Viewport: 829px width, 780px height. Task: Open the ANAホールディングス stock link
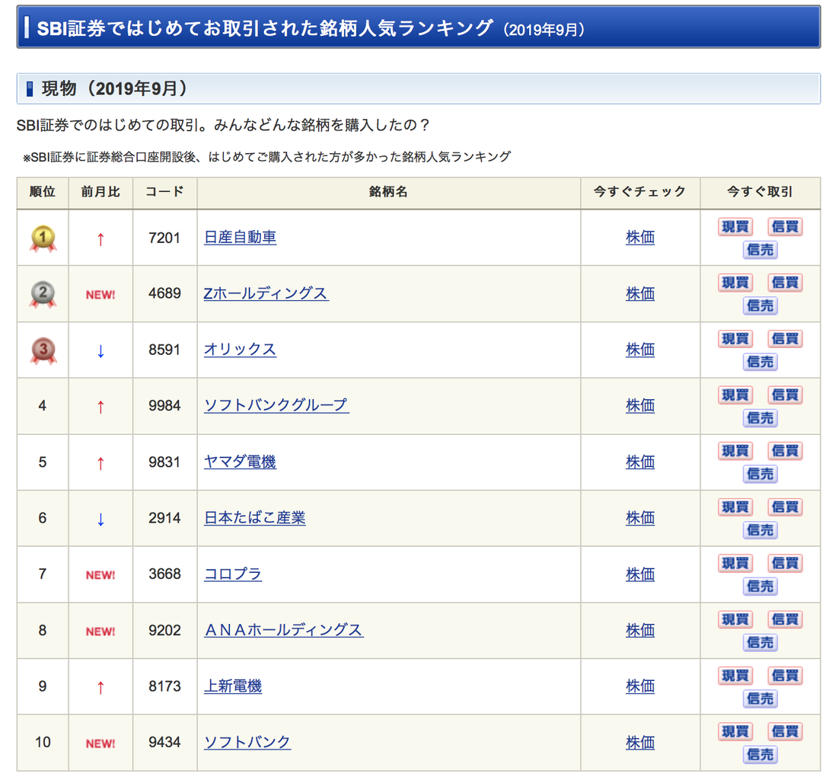(284, 630)
